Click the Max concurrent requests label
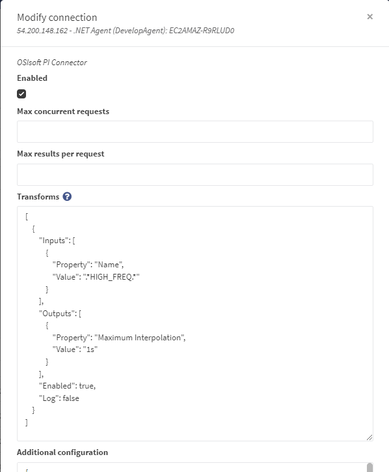This screenshot has height=472, width=389. pyautogui.click(x=63, y=111)
